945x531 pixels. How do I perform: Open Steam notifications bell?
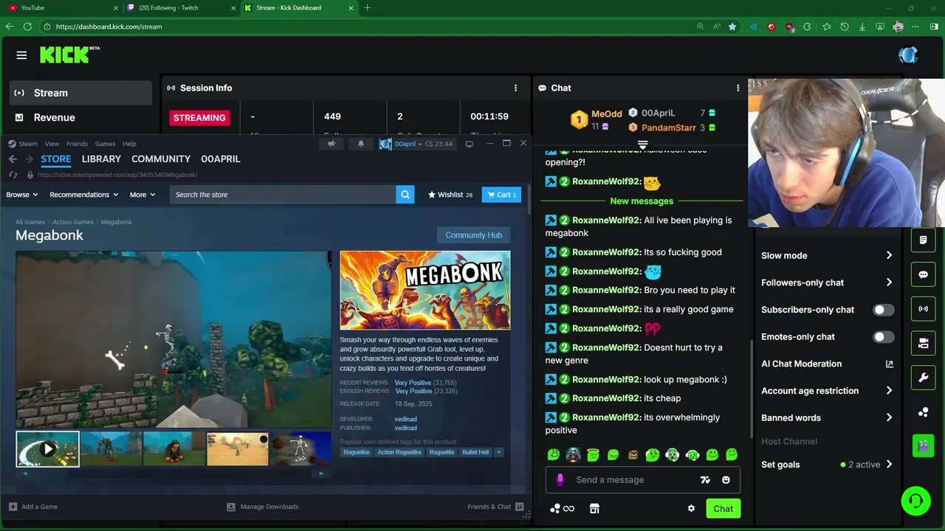(360, 144)
